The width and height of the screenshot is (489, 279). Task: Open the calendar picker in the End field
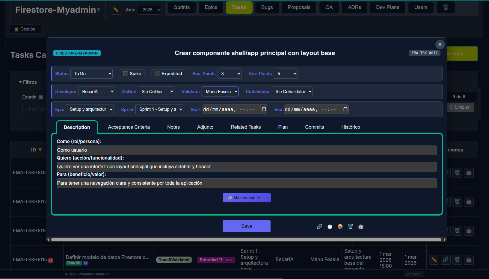(x=345, y=109)
